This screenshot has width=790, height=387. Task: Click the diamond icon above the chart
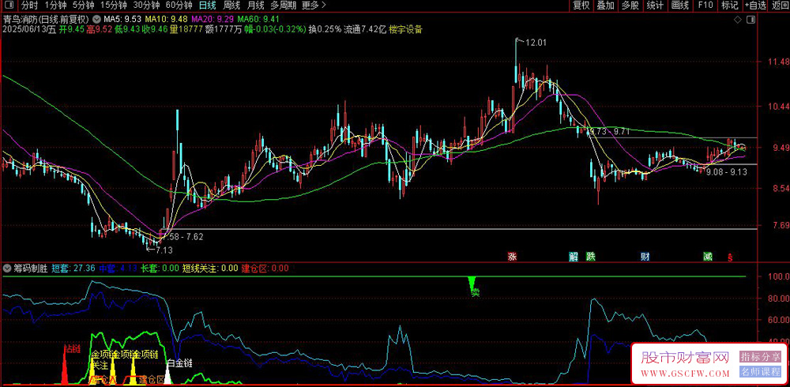(738, 20)
